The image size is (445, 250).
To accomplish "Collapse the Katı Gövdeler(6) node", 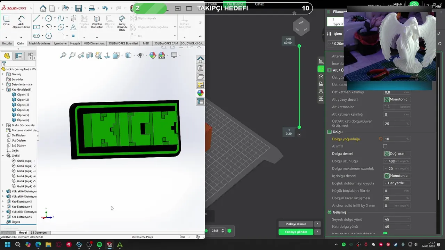I will click(x=3, y=90).
